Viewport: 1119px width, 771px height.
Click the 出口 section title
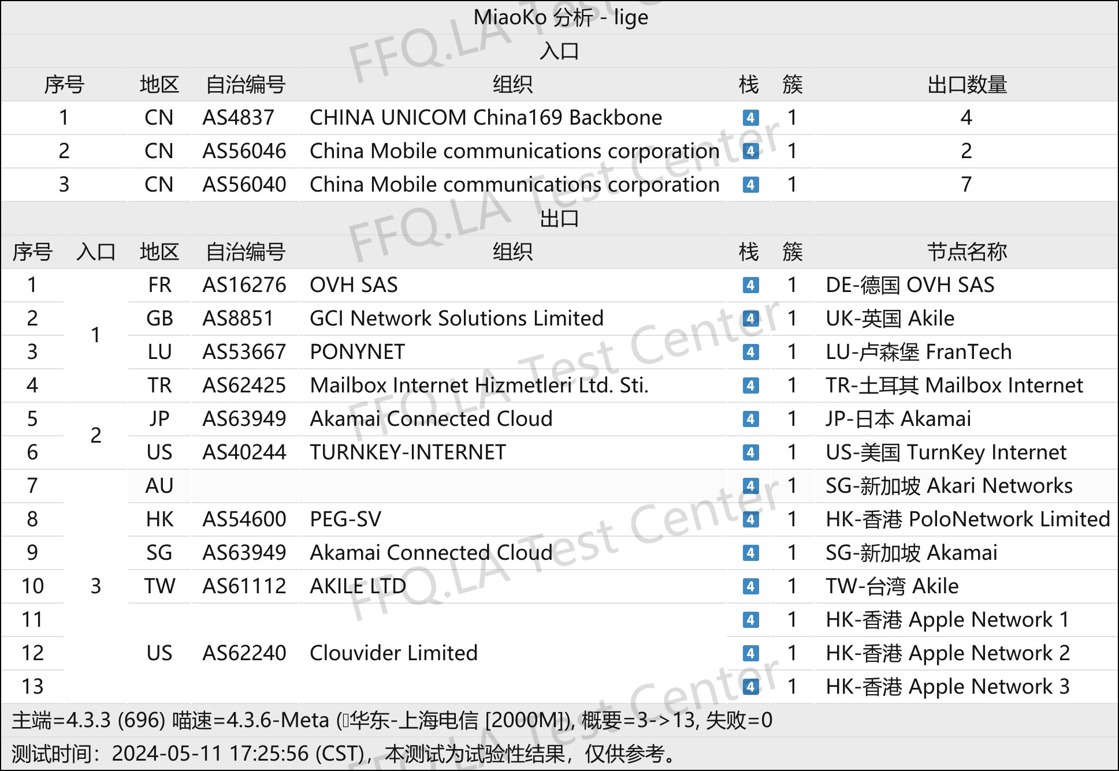click(x=559, y=219)
